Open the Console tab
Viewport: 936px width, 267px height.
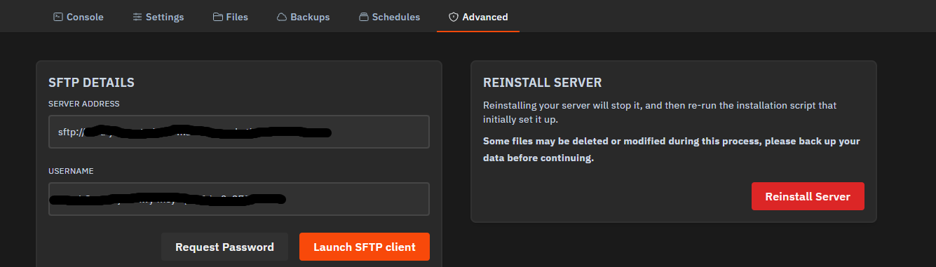[x=79, y=17]
